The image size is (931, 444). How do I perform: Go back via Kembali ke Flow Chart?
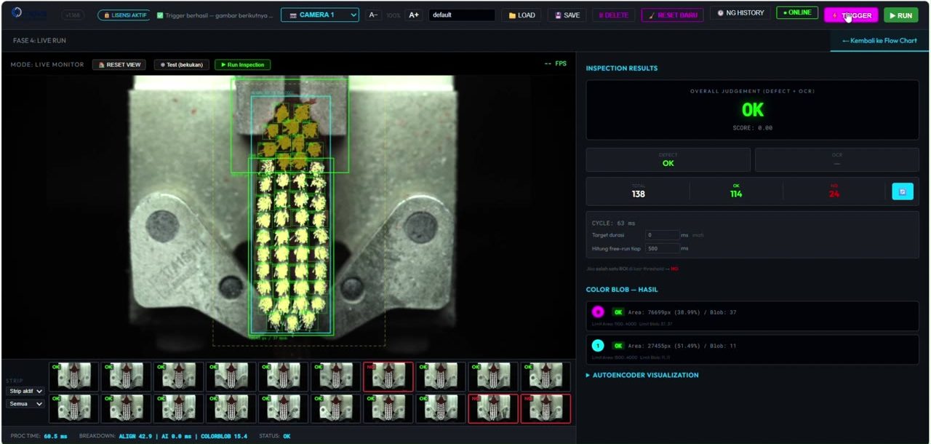pyautogui.click(x=879, y=41)
